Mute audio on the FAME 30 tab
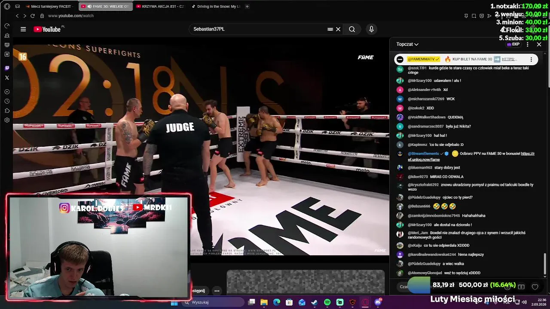The width and height of the screenshot is (550, 309). click(89, 6)
